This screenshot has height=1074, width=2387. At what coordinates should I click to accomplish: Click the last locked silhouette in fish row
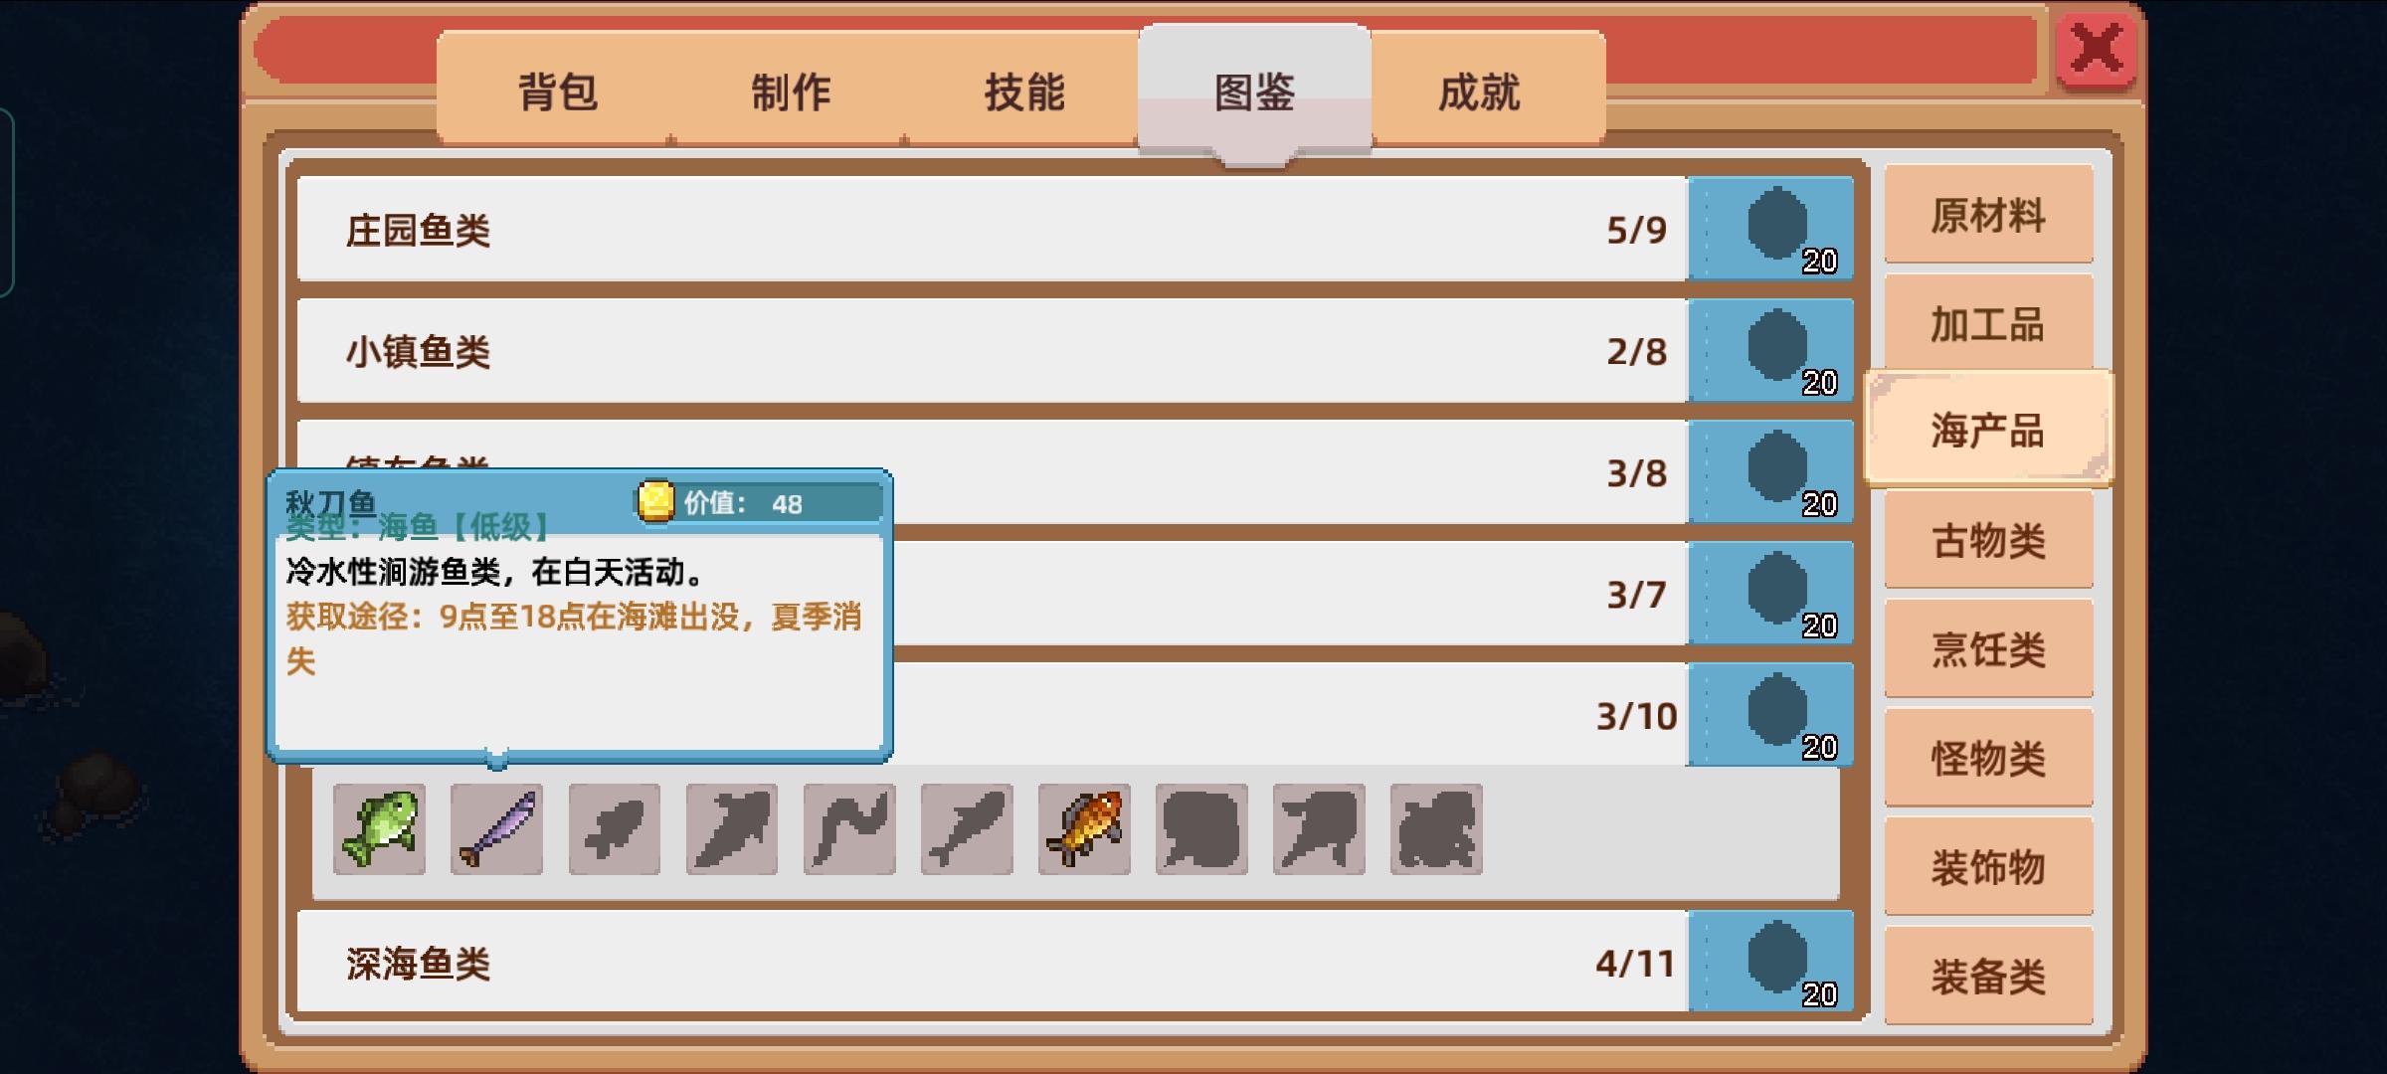pyautogui.click(x=1436, y=829)
